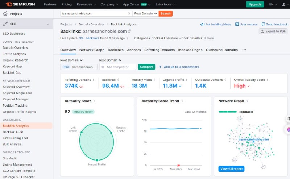This screenshot has height=179, width=290.
Task: Click info icon beside Backlinks metric
Action: (118, 80)
